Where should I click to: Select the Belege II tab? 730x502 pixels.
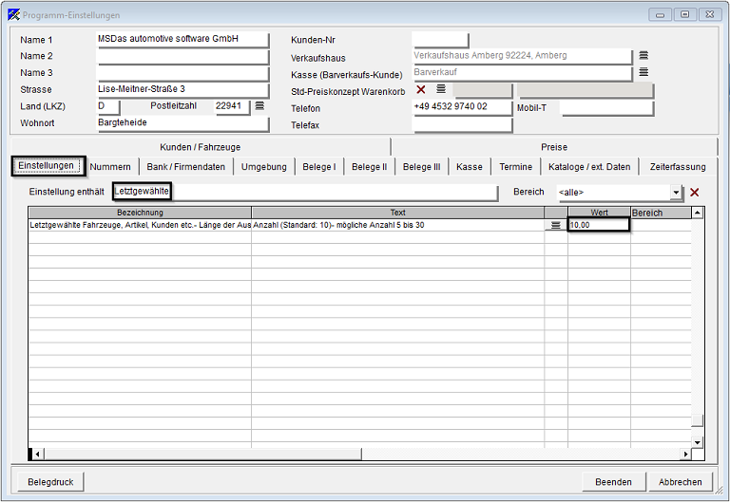(x=369, y=167)
